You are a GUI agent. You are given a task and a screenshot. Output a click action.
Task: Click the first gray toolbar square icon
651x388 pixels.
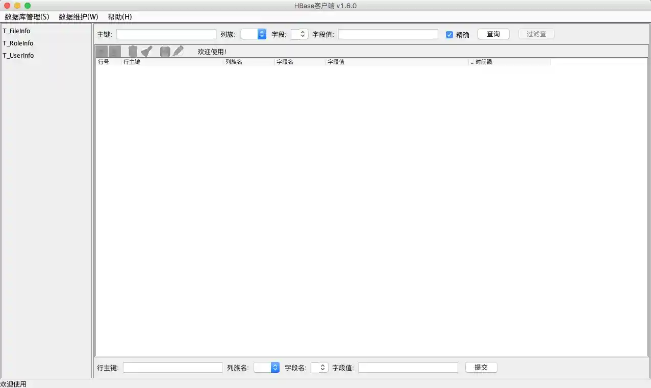[x=102, y=52]
